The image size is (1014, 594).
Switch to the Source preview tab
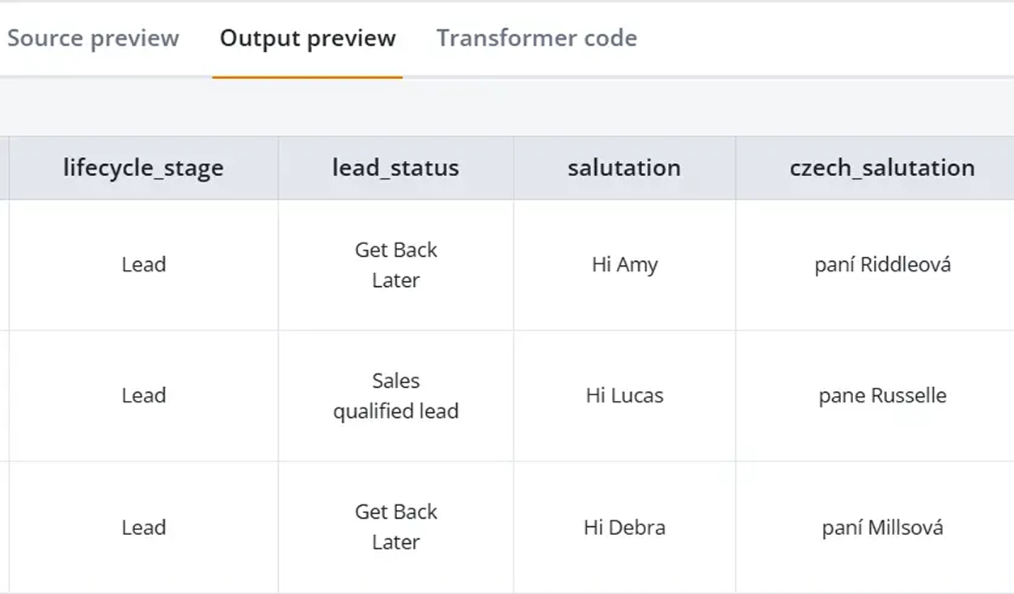pos(93,38)
